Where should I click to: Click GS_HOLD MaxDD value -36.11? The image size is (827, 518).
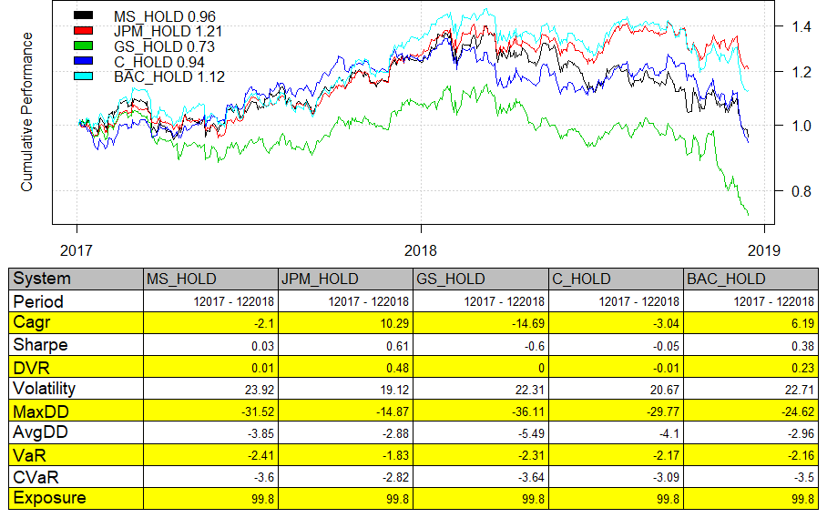[x=528, y=412]
